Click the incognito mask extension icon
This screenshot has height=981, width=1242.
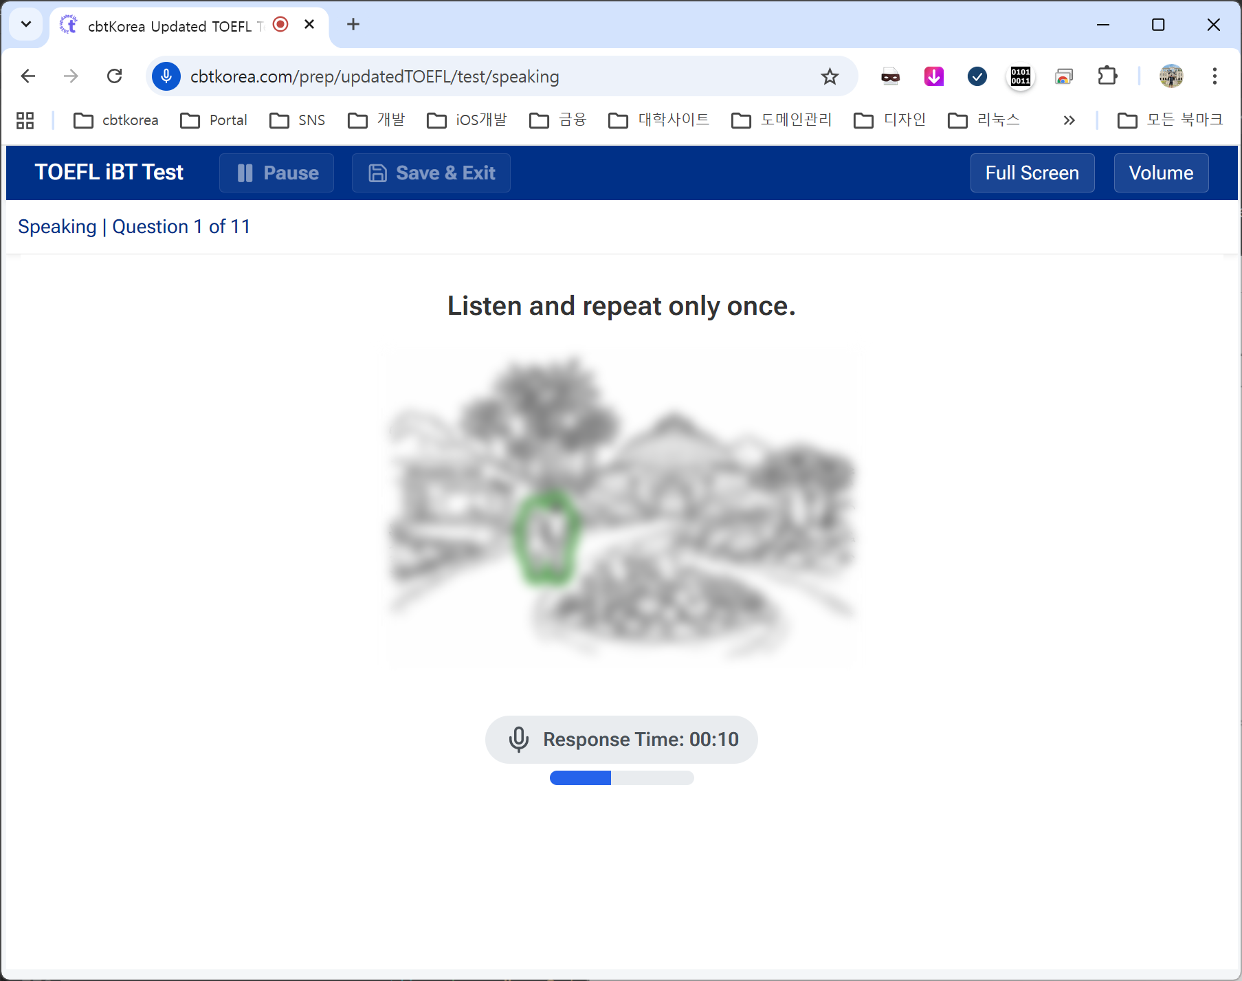[x=890, y=76]
